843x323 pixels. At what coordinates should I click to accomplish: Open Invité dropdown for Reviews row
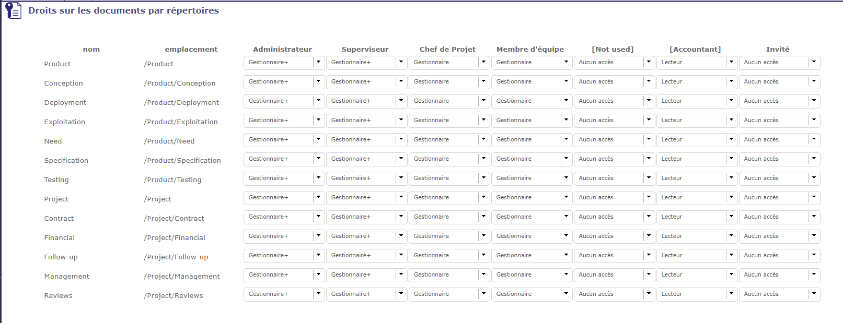(779, 294)
